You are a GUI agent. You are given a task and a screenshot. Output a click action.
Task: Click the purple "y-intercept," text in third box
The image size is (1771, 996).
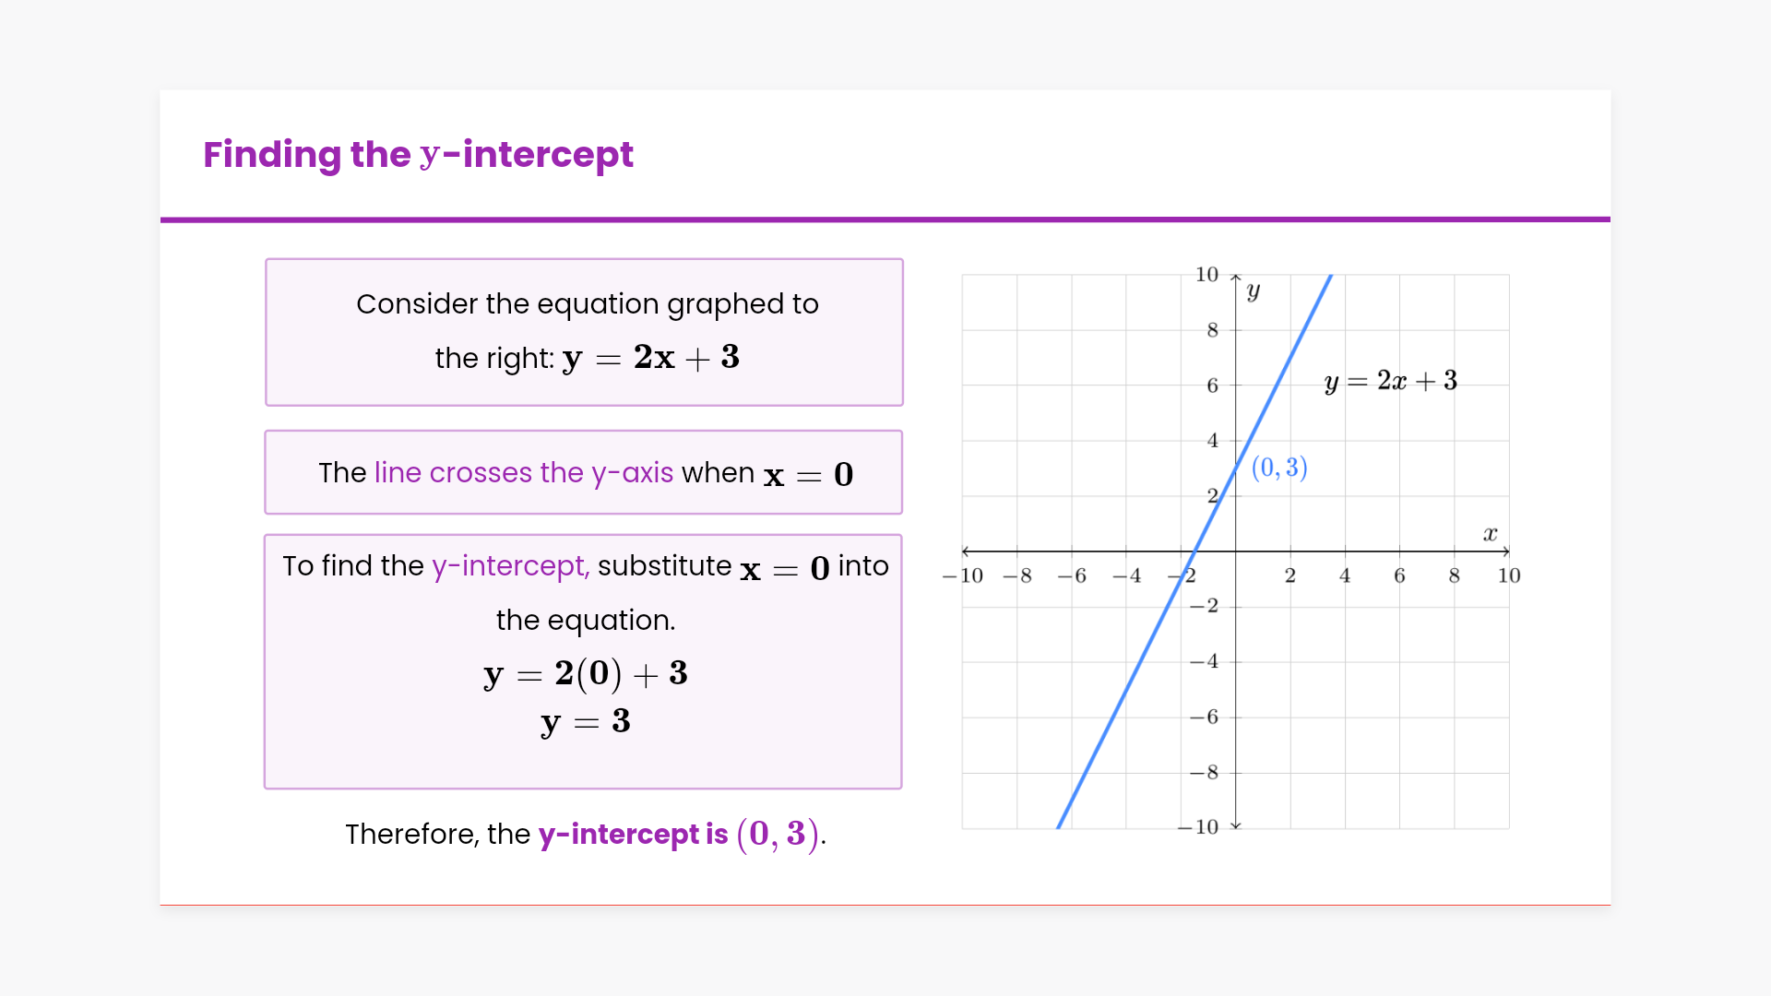[510, 566]
